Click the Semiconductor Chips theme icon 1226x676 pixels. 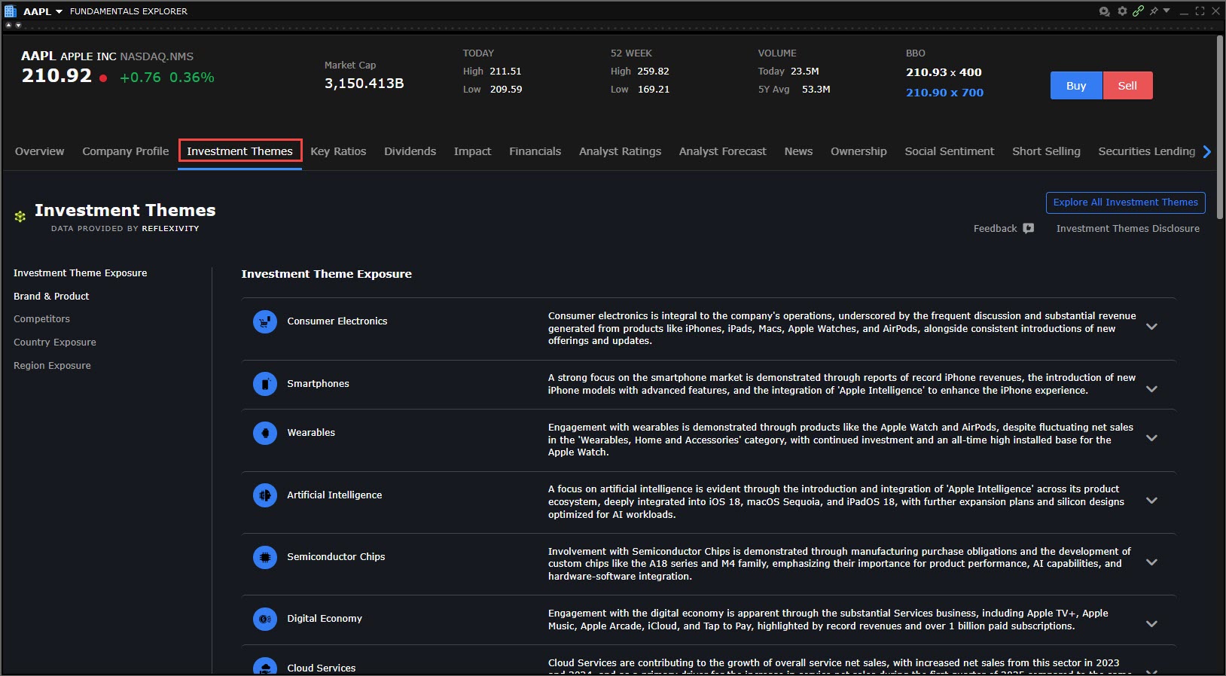[265, 557]
